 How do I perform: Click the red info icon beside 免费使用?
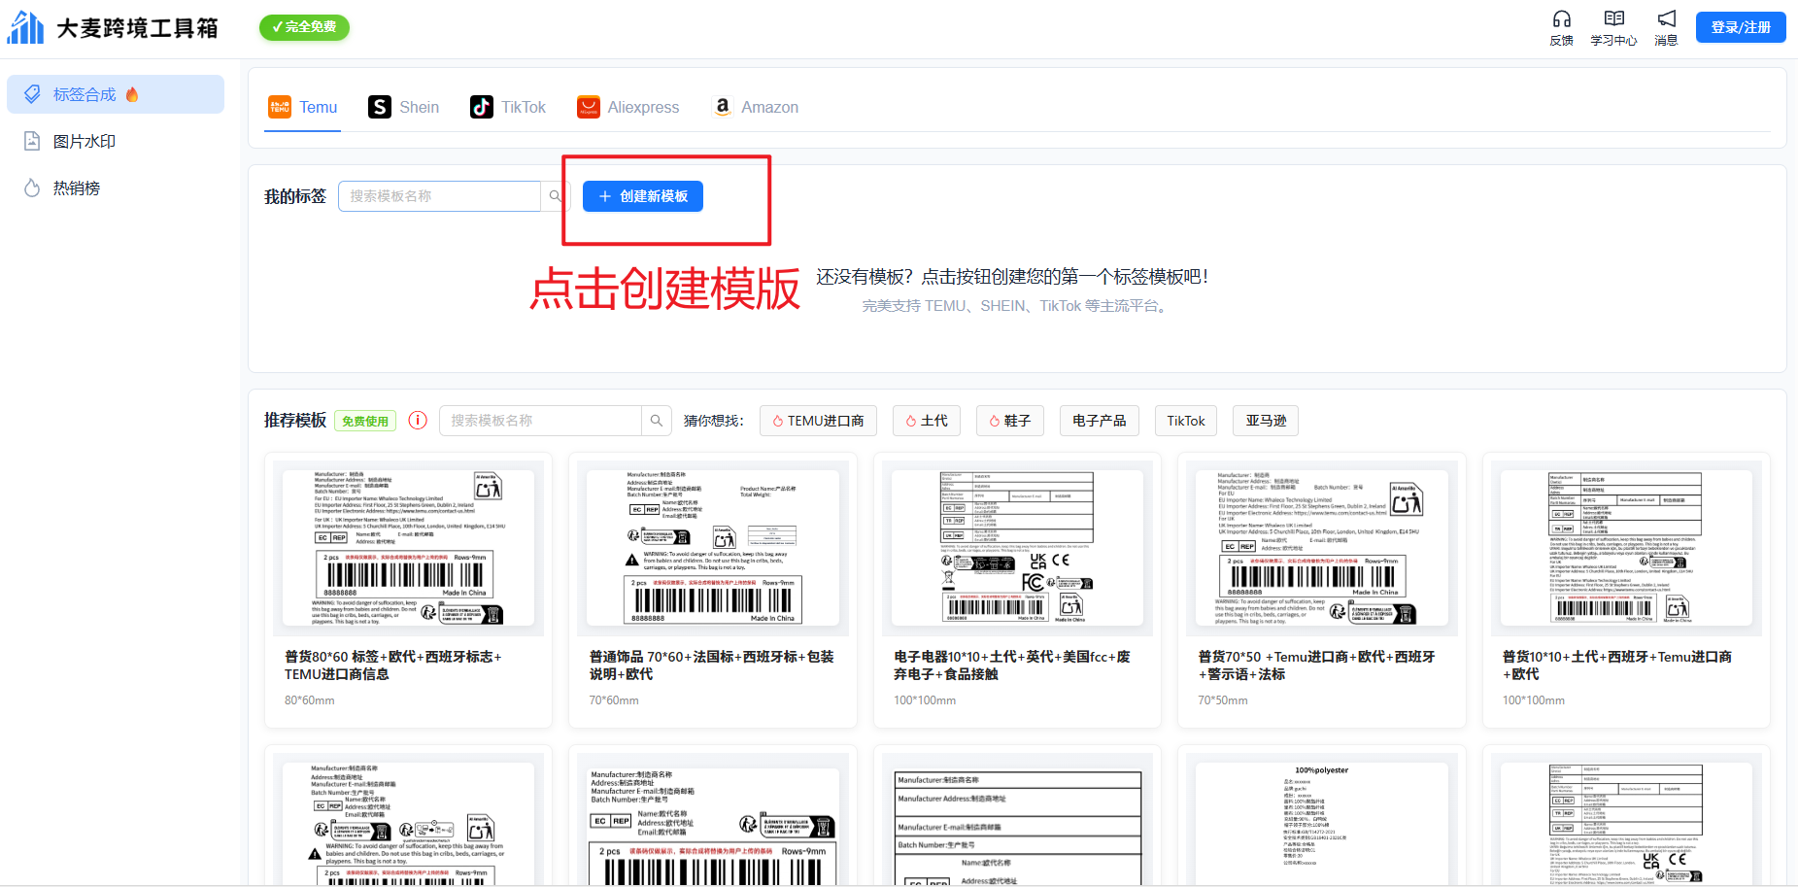click(x=418, y=421)
